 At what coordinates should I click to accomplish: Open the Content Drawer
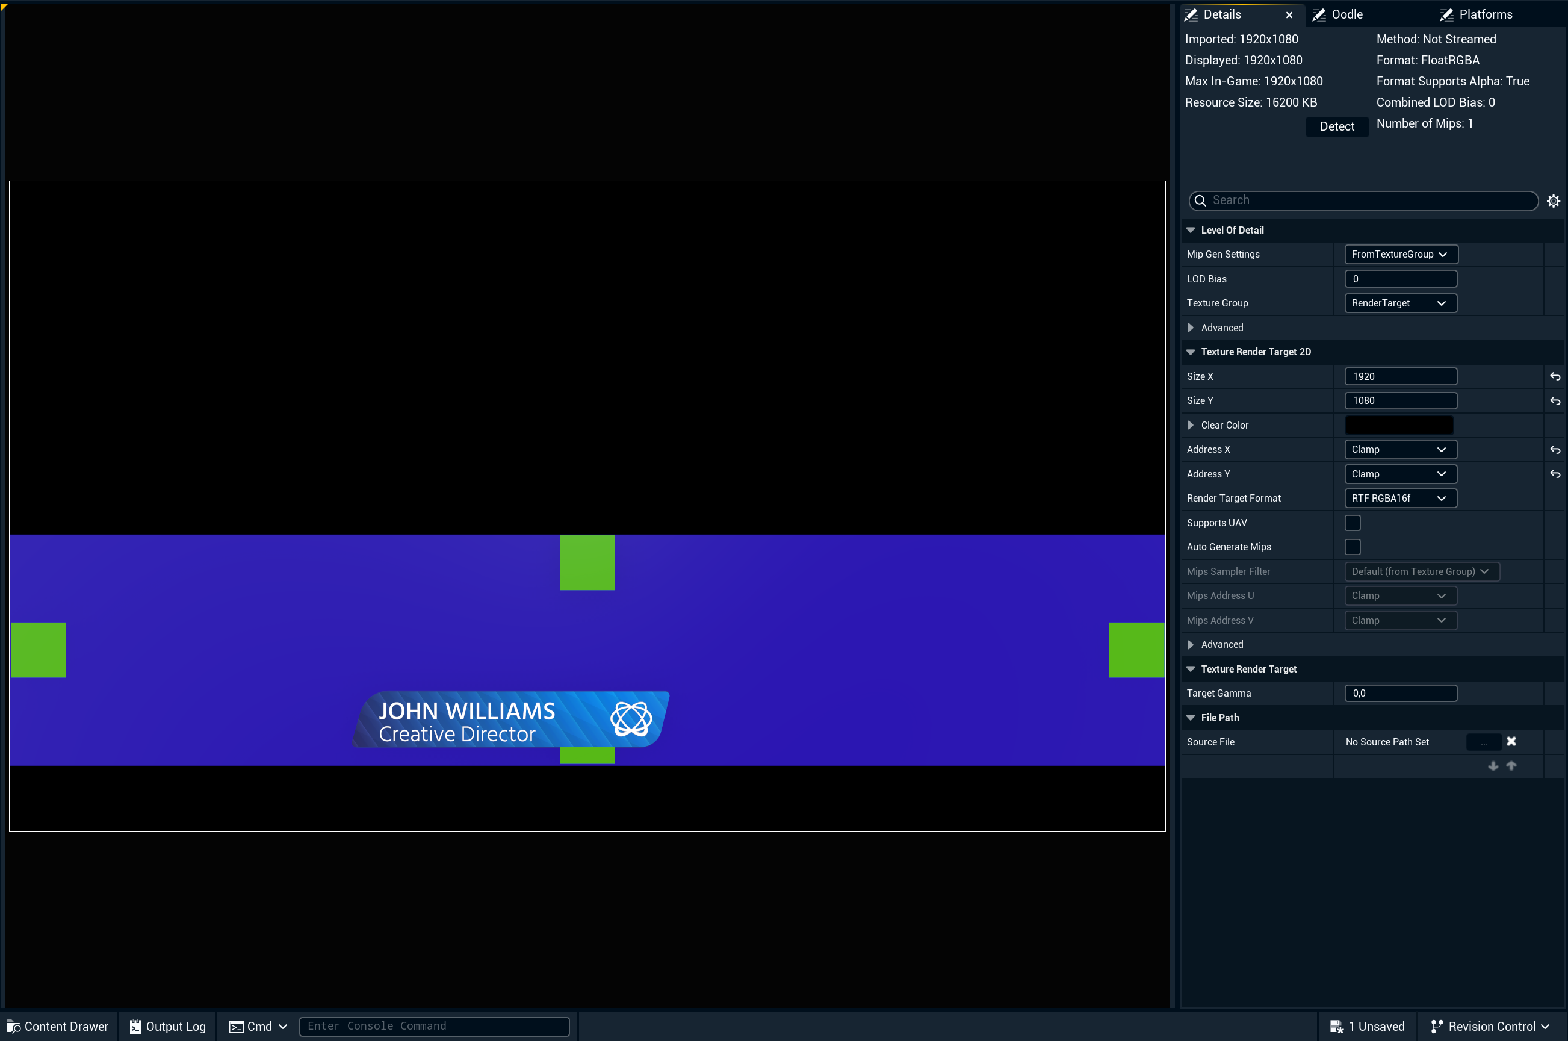pos(58,1027)
